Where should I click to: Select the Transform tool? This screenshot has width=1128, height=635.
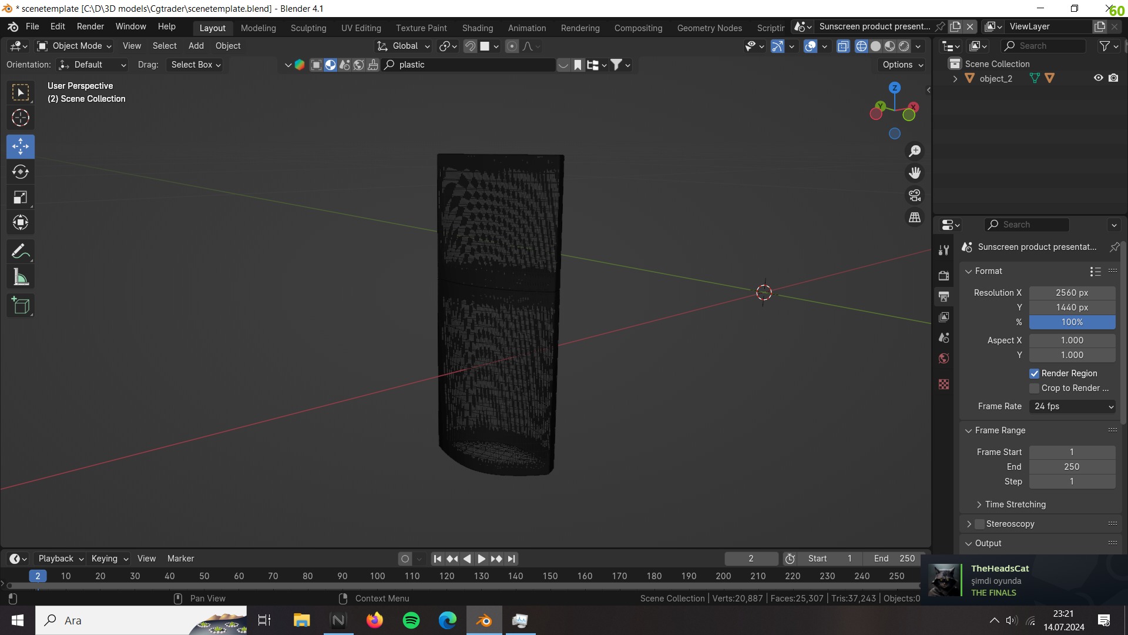click(x=21, y=223)
